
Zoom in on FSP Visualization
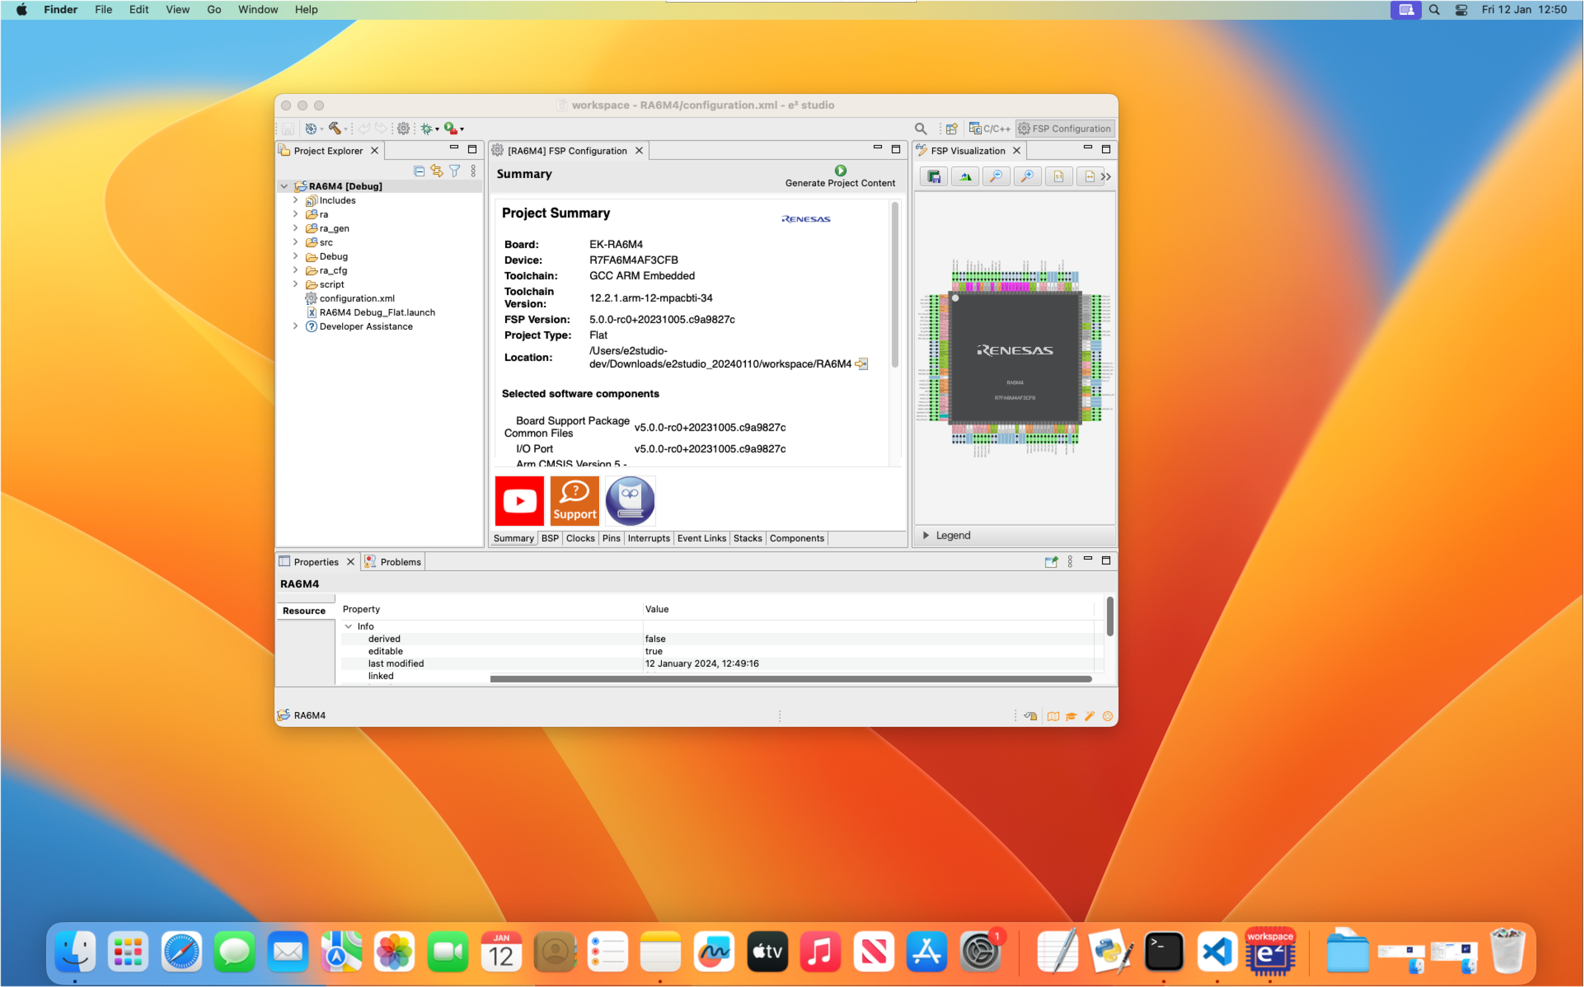click(x=1027, y=176)
